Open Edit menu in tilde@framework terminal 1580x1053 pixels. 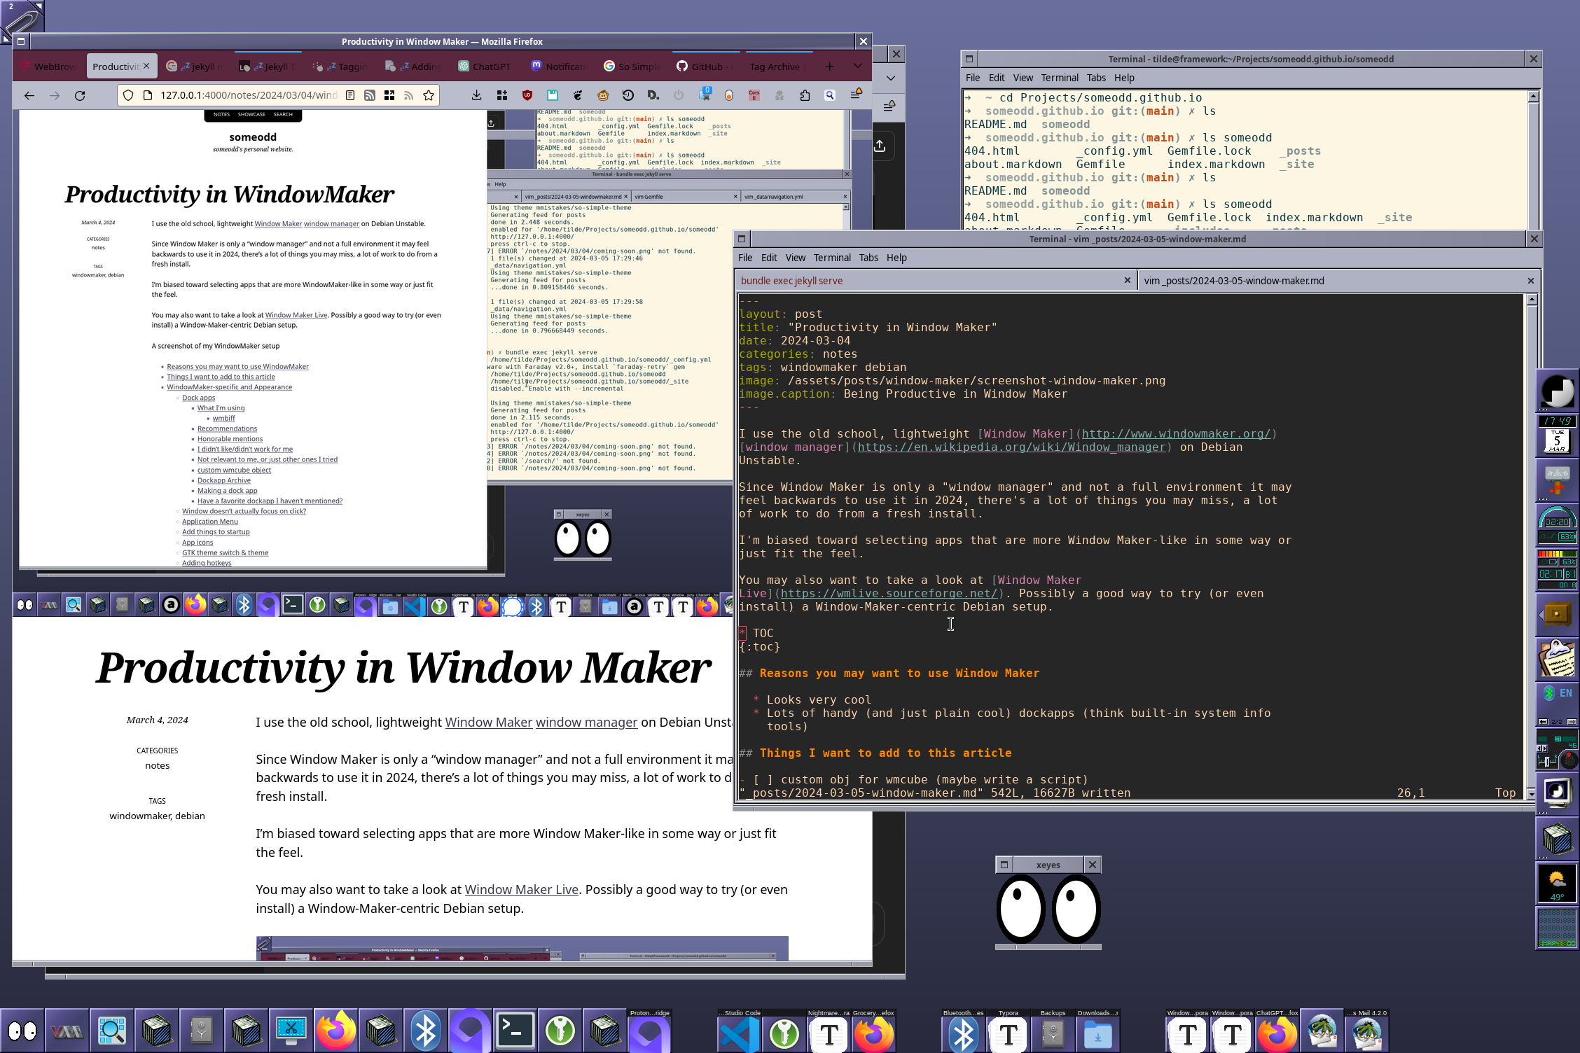coord(997,78)
